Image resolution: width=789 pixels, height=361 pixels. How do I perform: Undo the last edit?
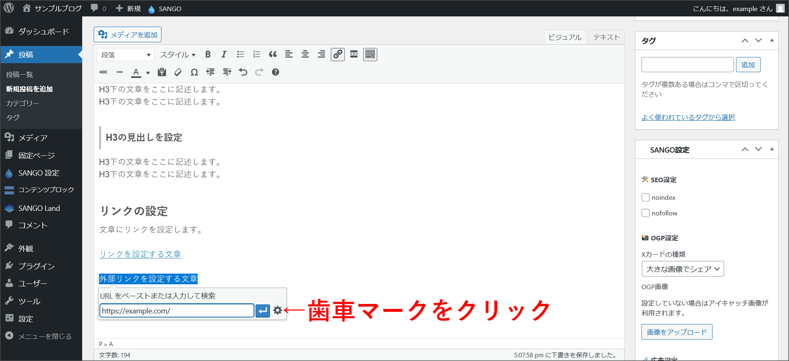[243, 72]
